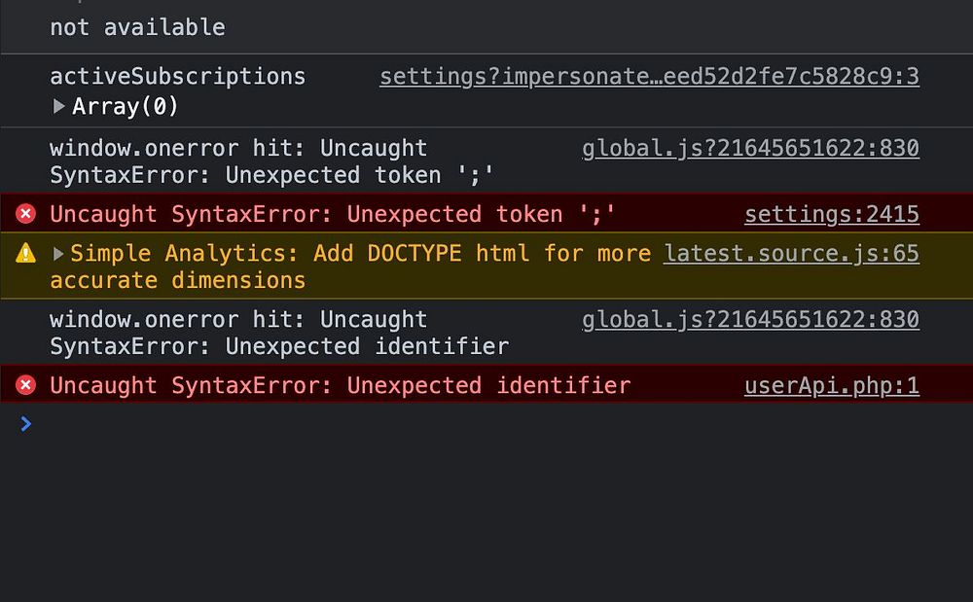Click the yellow warning triangle icon

tap(26, 254)
